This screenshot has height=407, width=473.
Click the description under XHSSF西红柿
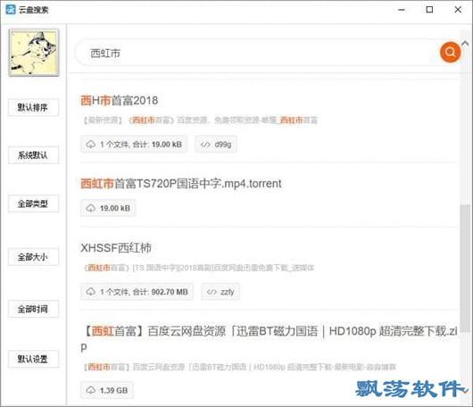point(199,268)
